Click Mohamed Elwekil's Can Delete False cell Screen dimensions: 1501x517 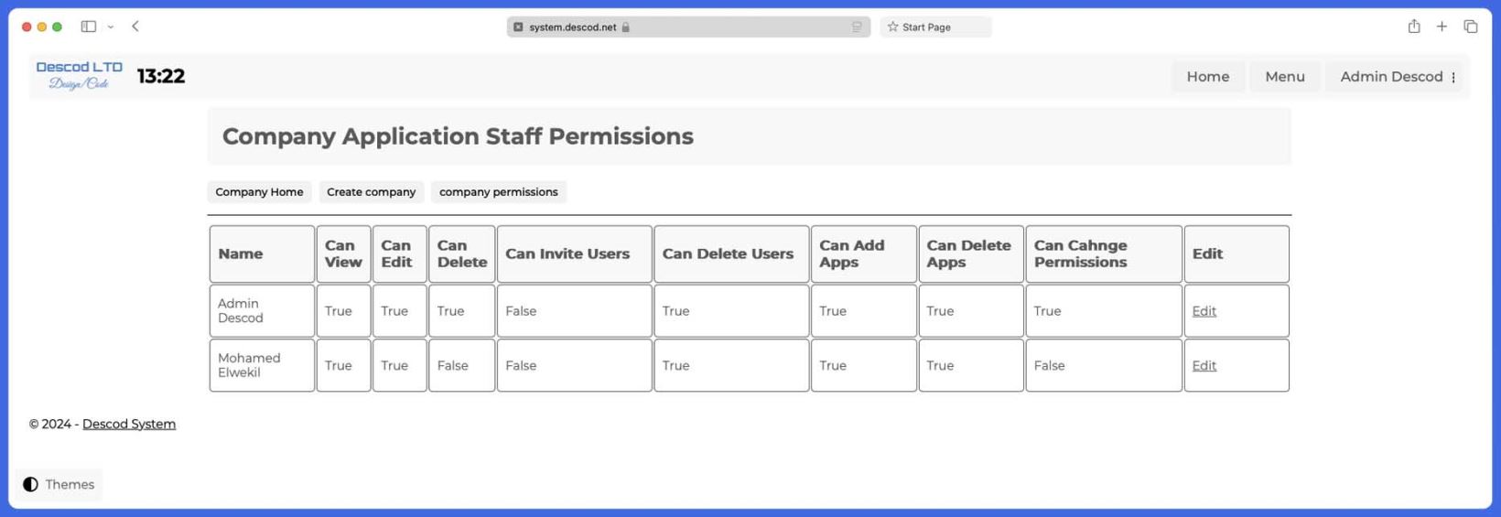(x=461, y=366)
